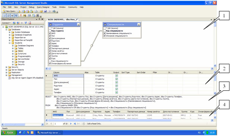Screen dimensions: 231x136
Task: Execute SQL with the red exclamation icon
Action: click(21, 16)
